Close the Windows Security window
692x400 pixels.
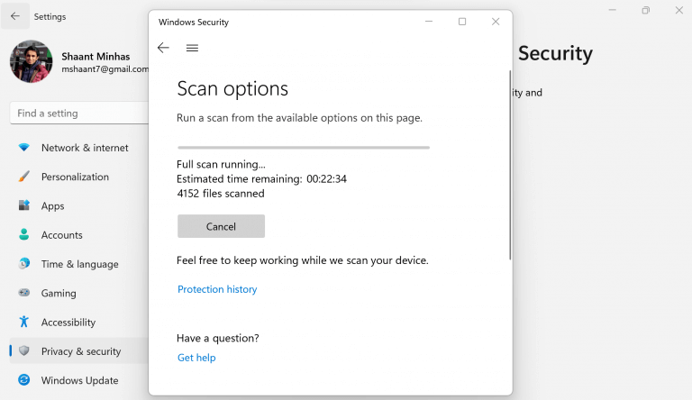[x=496, y=22]
